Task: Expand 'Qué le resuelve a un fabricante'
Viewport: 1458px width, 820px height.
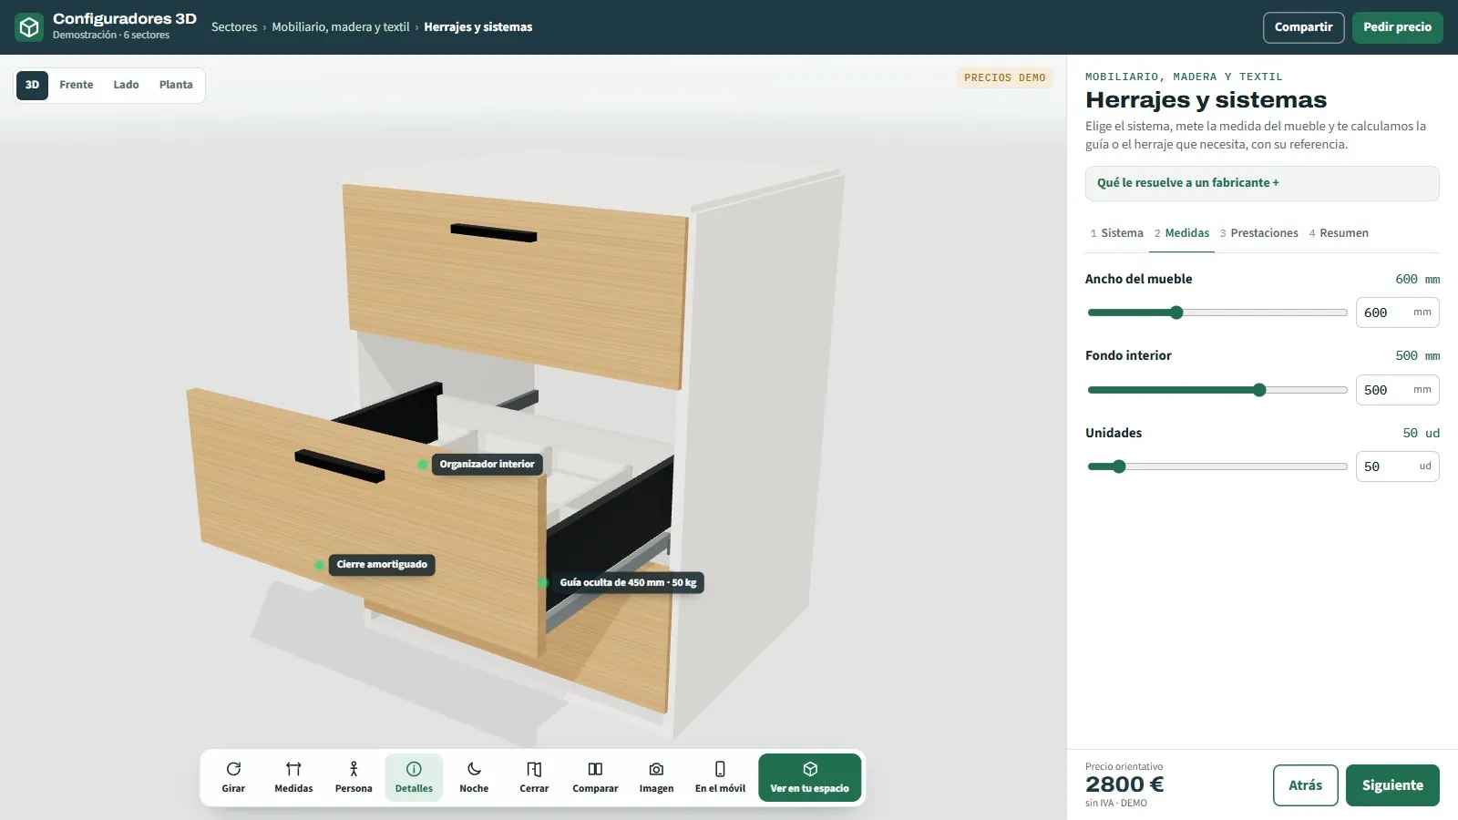Action: 1262,183
